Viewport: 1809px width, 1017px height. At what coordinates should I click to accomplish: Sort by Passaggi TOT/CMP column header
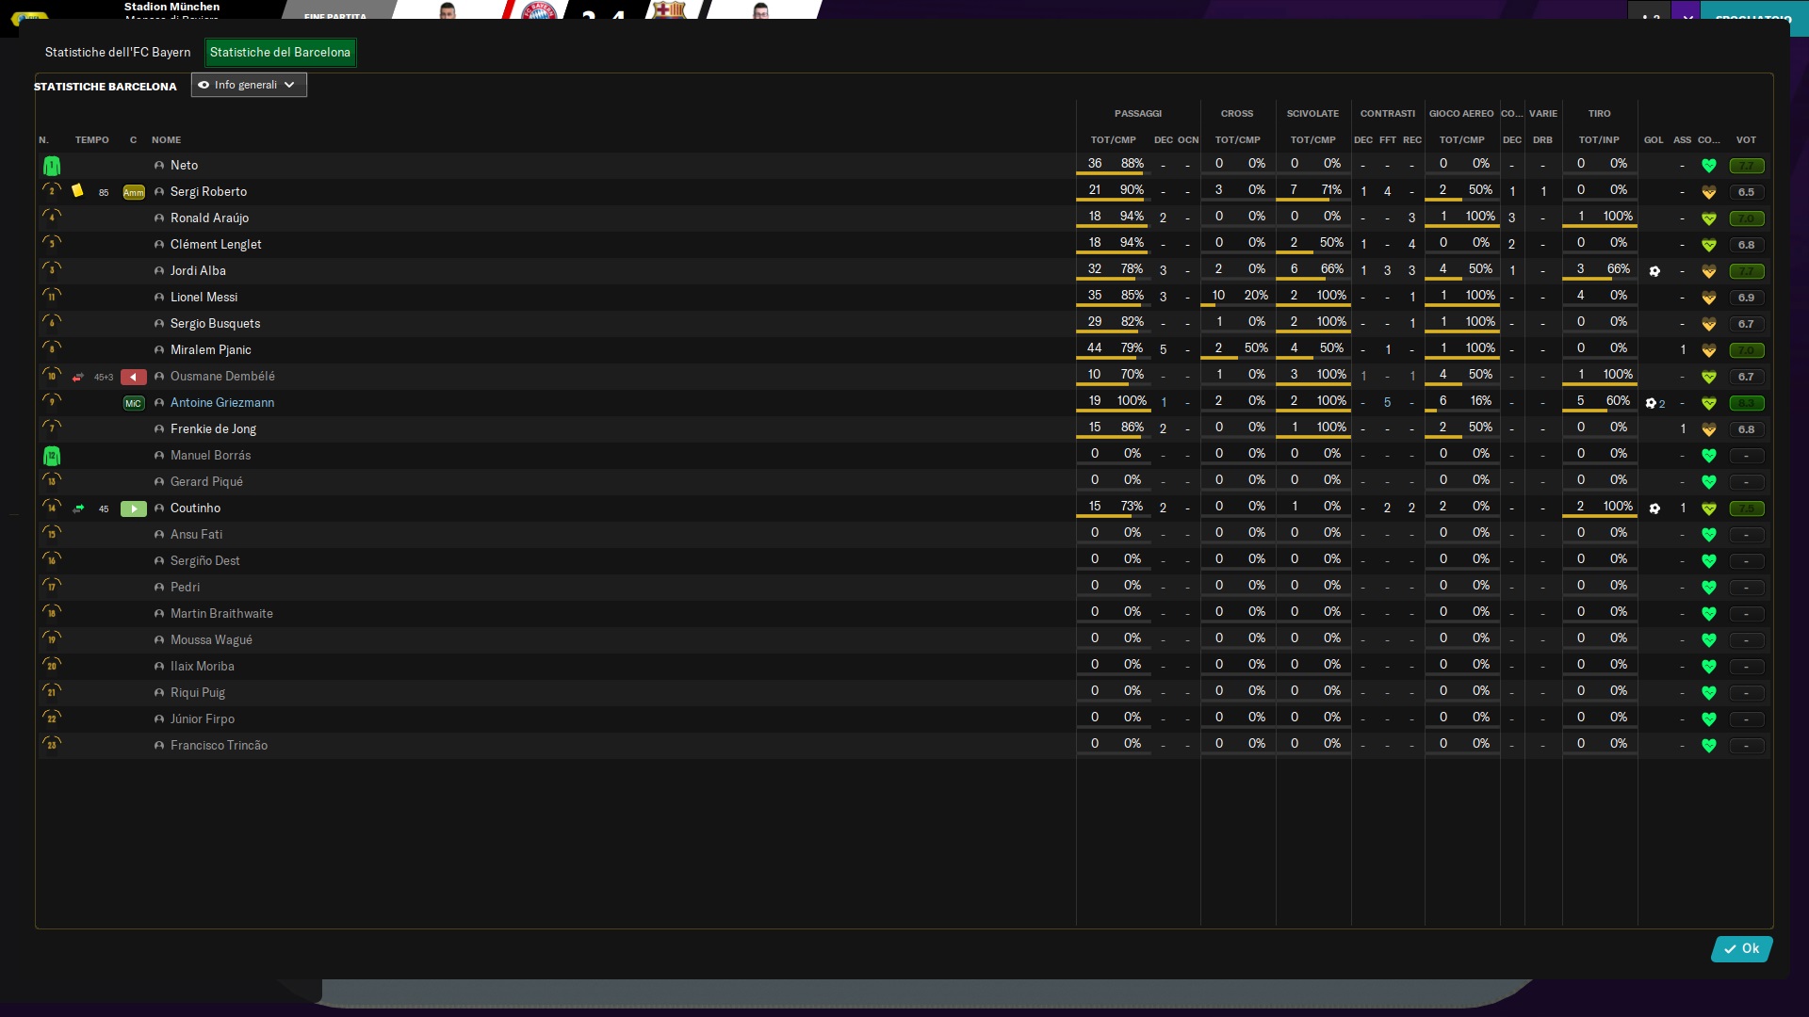[1114, 140]
